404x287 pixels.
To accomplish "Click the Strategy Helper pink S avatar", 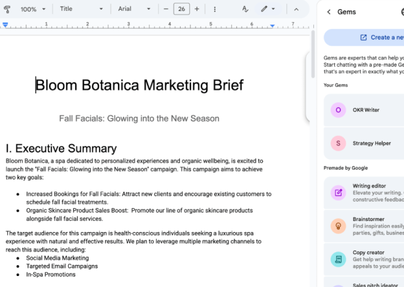I will pyautogui.click(x=338, y=143).
